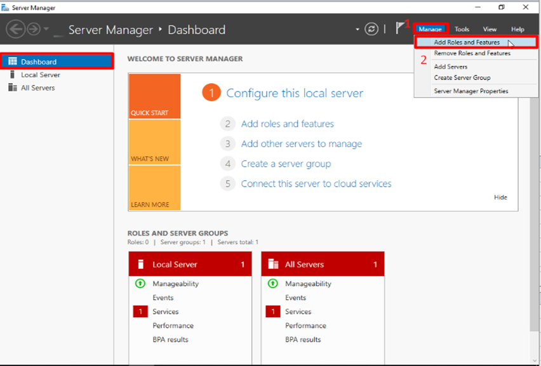Open the navigation history dropdown arrow
Screen dimensions: 541x366
46,30
